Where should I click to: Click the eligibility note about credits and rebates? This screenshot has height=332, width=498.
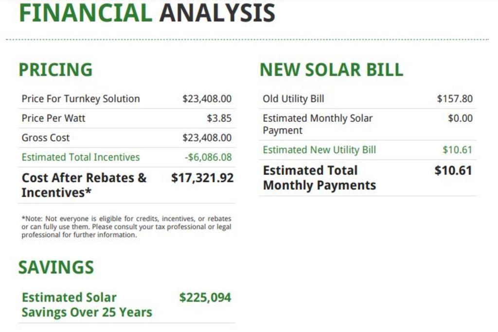(126, 227)
